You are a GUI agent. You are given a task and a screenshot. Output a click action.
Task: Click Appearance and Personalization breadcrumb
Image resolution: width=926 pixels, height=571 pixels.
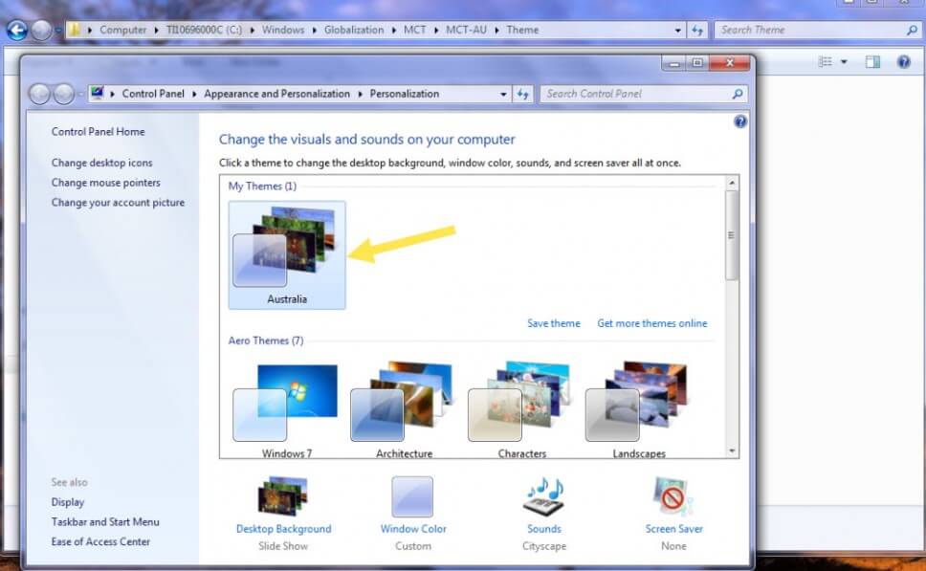pos(277,94)
